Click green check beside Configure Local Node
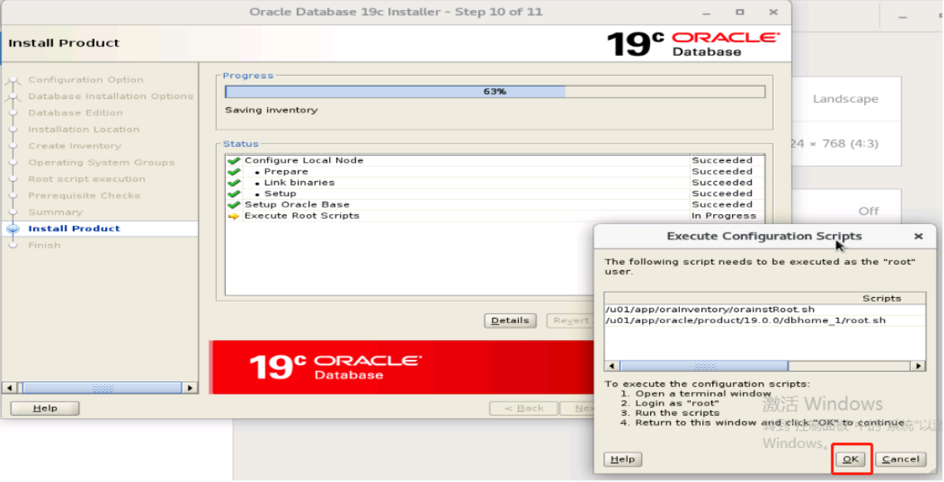The width and height of the screenshot is (944, 482). click(234, 160)
